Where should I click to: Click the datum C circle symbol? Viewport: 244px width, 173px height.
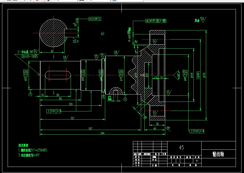[30, 94]
